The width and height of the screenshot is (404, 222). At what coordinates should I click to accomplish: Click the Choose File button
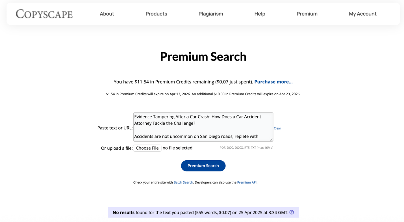click(147, 148)
